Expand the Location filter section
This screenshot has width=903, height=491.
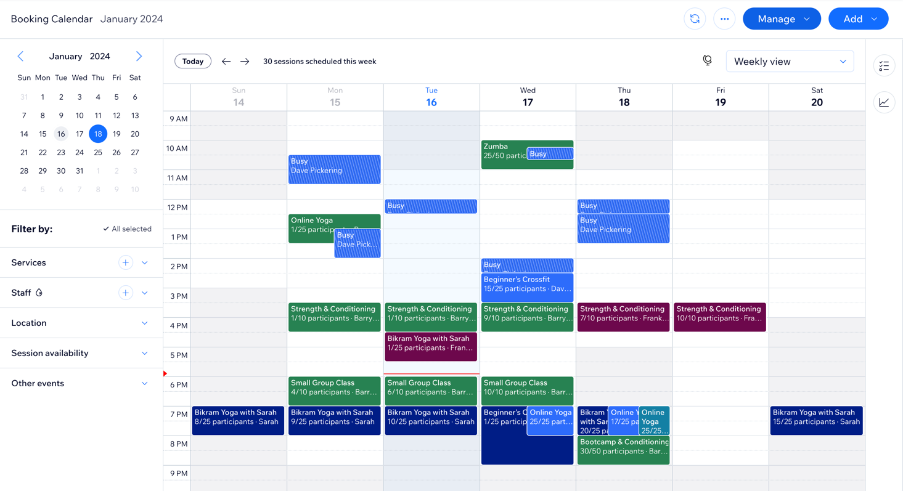pyautogui.click(x=144, y=322)
